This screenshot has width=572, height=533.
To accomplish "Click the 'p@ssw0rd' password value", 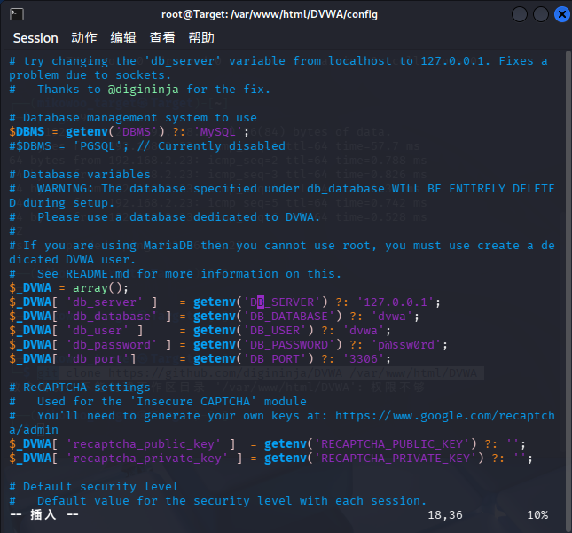I will click(x=406, y=345).
